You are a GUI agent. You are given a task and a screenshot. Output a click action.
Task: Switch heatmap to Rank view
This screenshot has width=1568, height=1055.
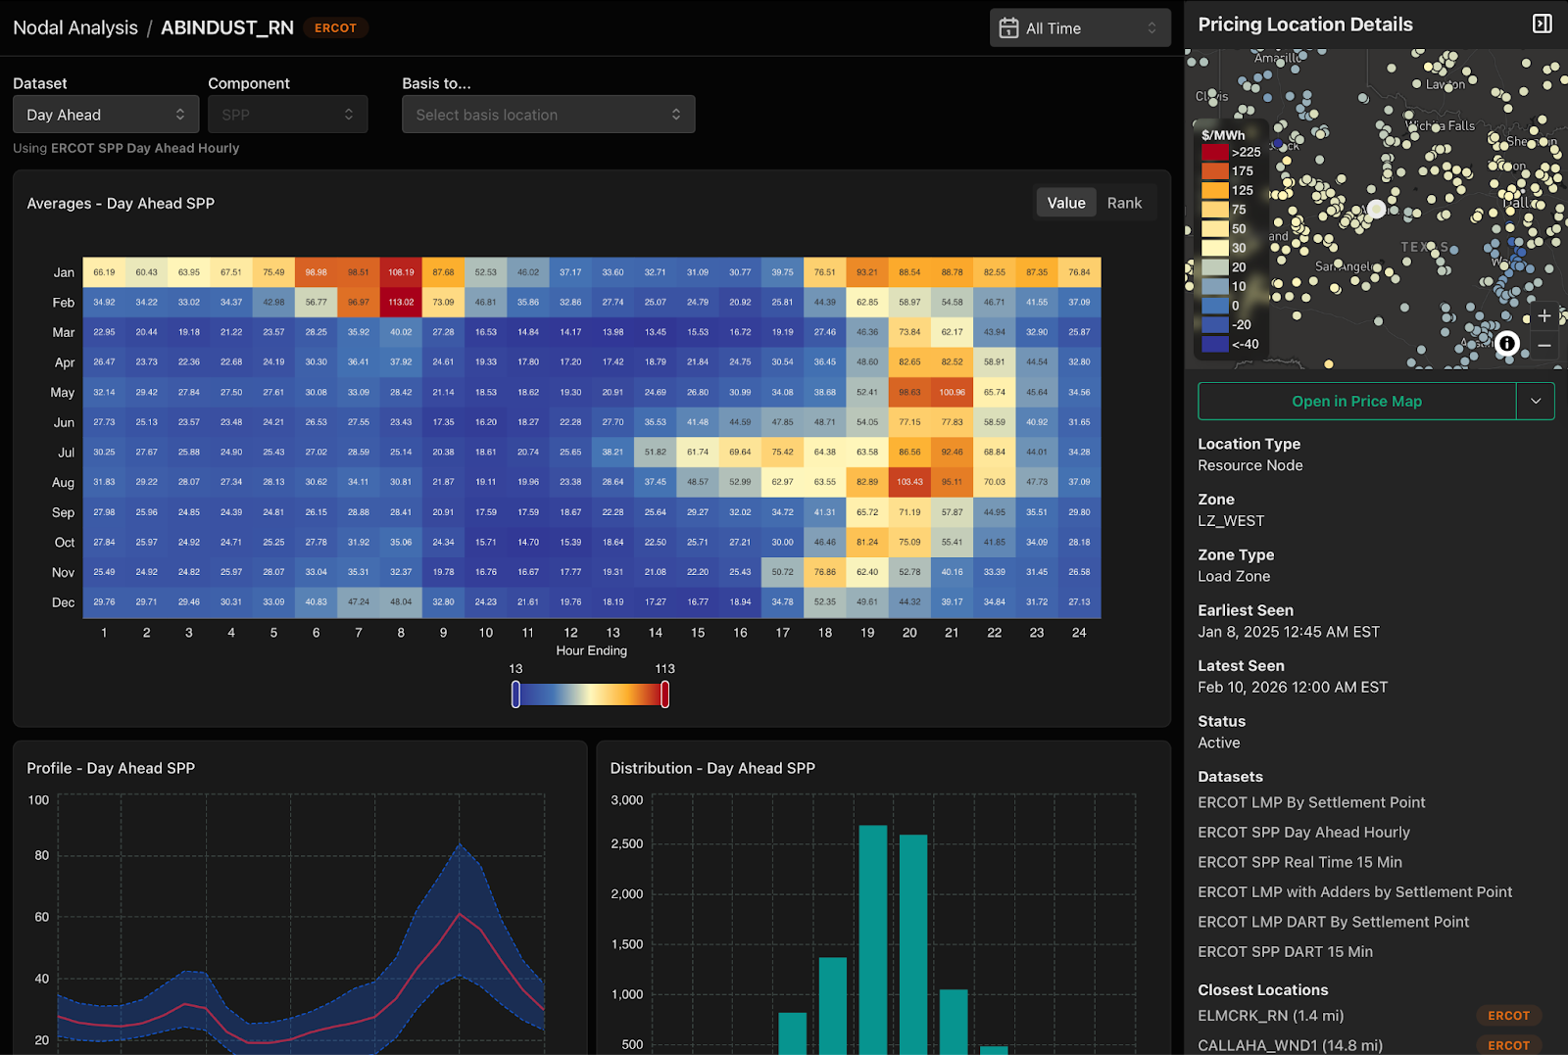(1124, 203)
